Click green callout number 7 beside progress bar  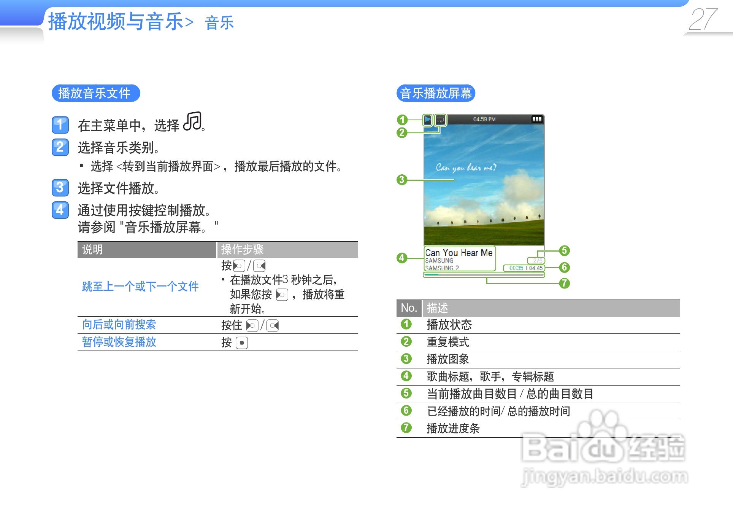pyautogui.click(x=564, y=283)
